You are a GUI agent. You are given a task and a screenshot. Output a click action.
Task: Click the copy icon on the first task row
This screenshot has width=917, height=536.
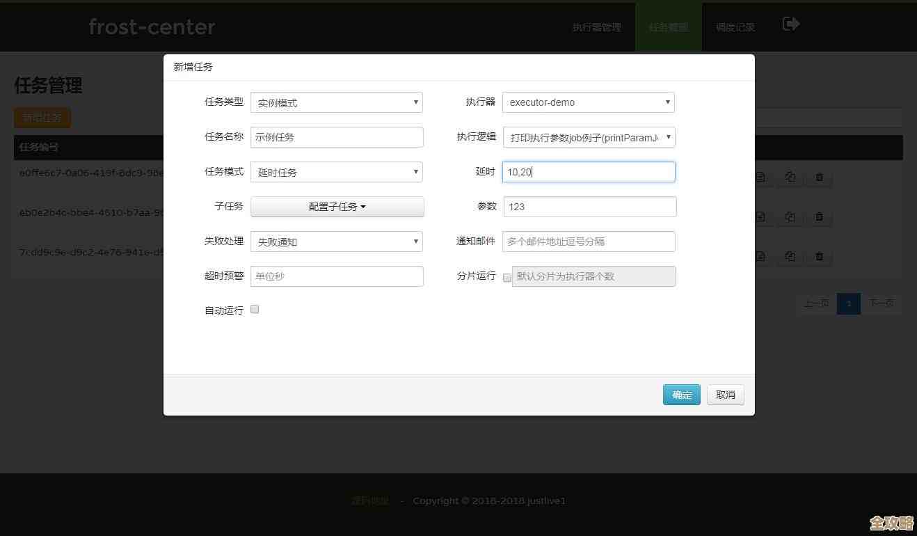tap(790, 178)
